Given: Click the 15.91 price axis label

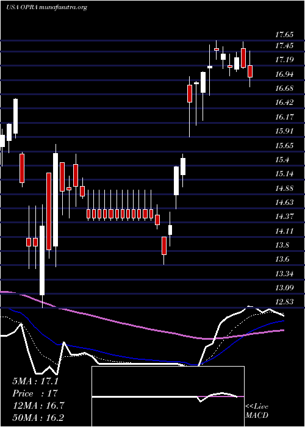Looking at the screenshot, I should pos(284,131).
